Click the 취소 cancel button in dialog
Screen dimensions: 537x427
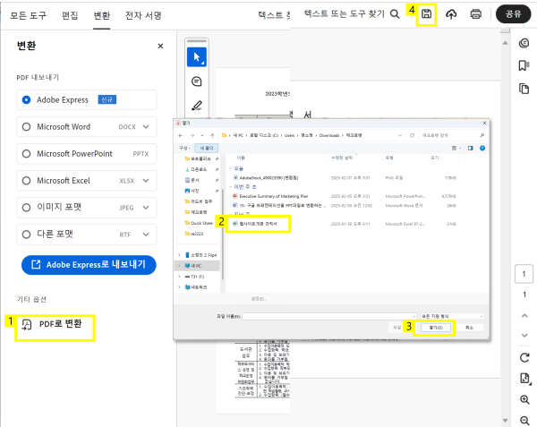point(469,328)
